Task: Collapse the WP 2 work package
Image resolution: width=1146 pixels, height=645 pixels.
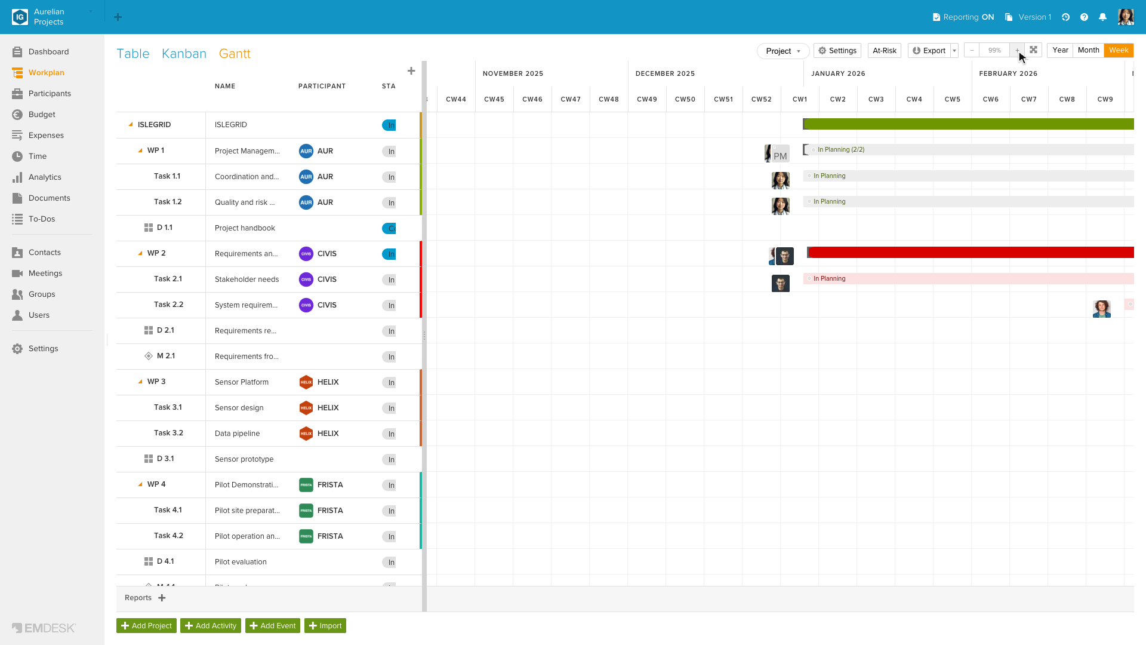Action: pos(140,253)
